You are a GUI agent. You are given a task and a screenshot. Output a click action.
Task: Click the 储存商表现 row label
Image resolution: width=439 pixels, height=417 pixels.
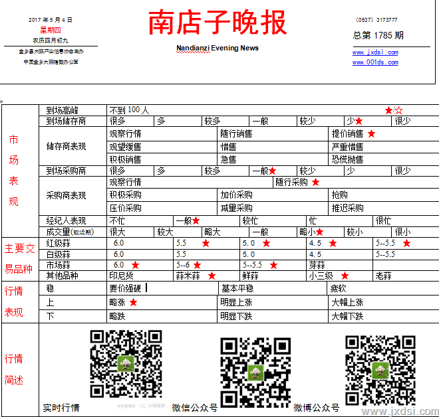click(66, 146)
